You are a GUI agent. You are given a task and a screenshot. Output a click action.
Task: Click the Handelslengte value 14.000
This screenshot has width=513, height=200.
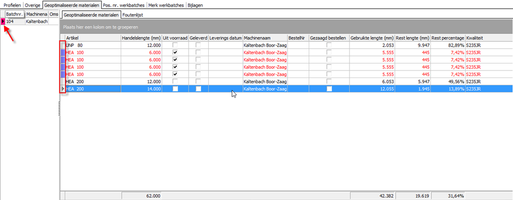click(x=154, y=89)
